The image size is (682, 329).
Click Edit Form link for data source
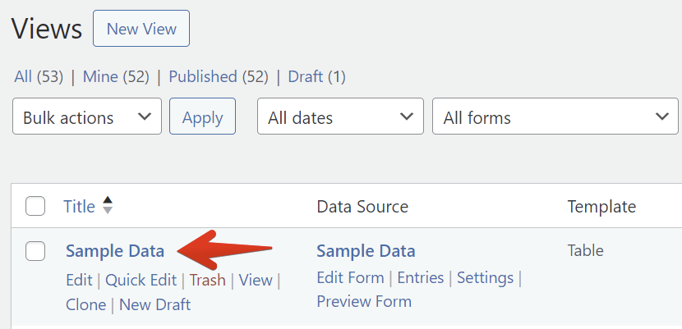pos(350,278)
